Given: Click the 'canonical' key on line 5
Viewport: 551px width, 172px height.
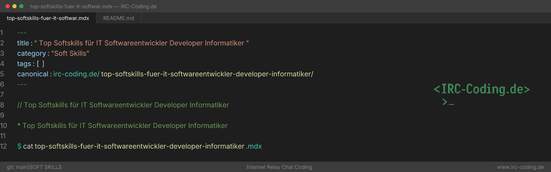Looking at the screenshot, I should 33,74.
